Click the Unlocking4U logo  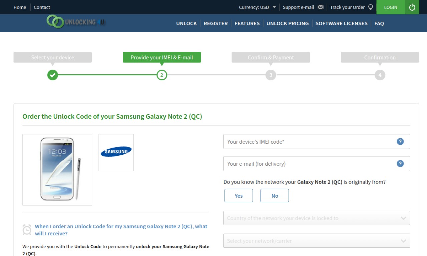pyautogui.click(x=76, y=22)
